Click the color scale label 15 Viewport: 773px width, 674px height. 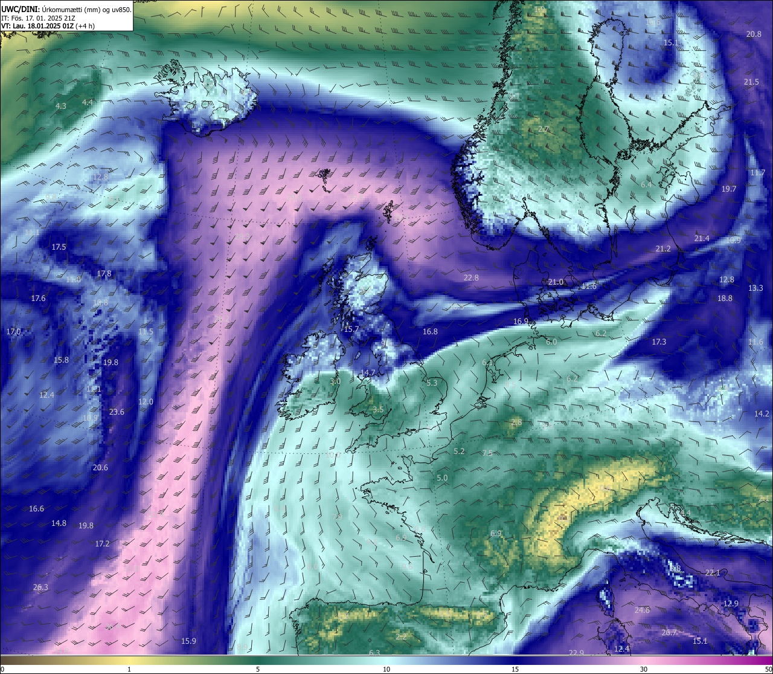(515, 669)
